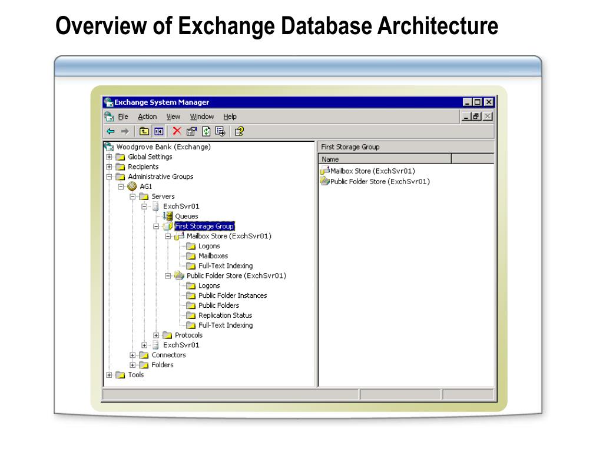Expand the Recipients node
This screenshot has height=452, width=603.
(109, 167)
